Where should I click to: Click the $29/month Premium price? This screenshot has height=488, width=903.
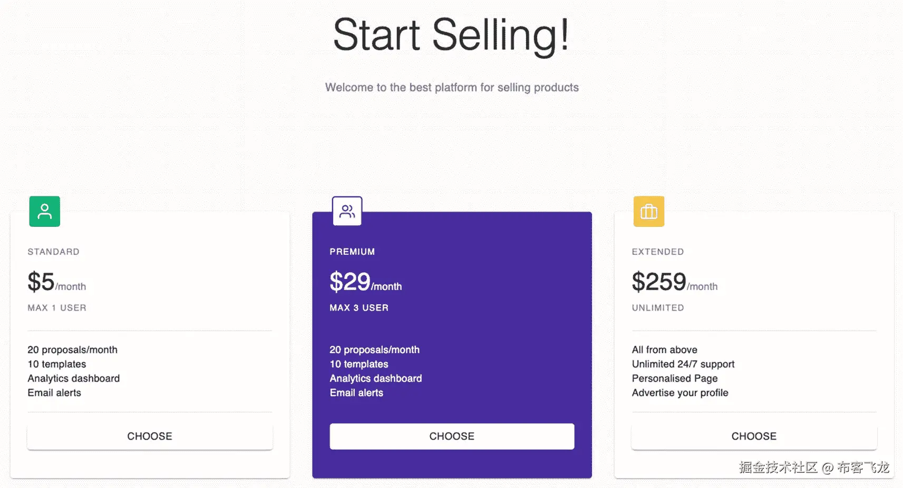click(x=365, y=282)
